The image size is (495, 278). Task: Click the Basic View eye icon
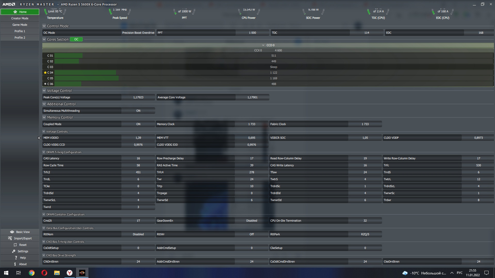12,232
